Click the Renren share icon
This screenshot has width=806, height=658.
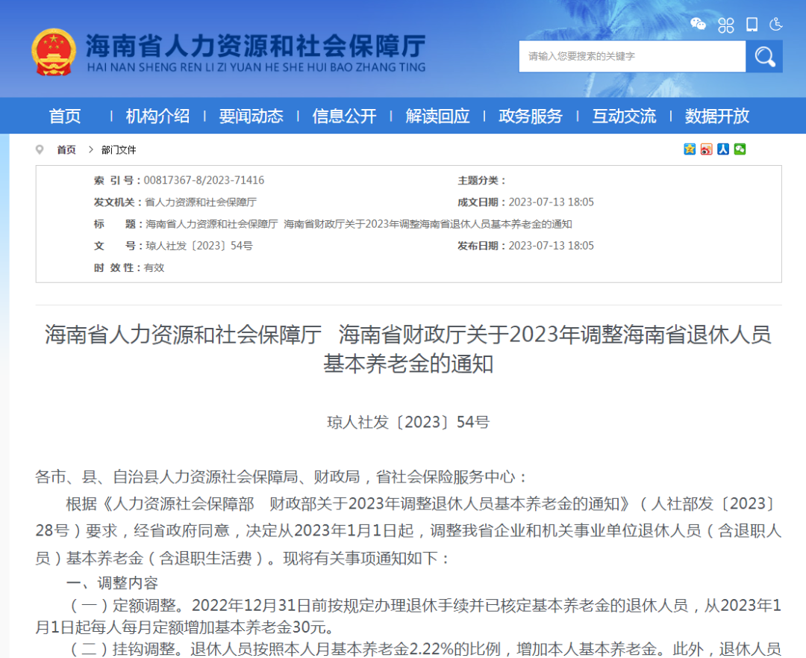722,149
